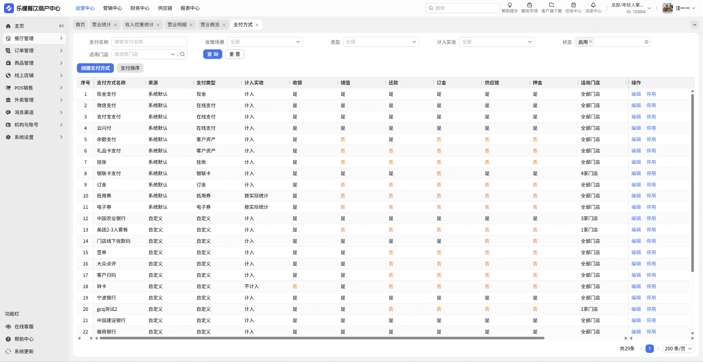The image size is (703, 362).
Task: Open the 200 条/页 page size dropdown
Action: (x=679, y=348)
